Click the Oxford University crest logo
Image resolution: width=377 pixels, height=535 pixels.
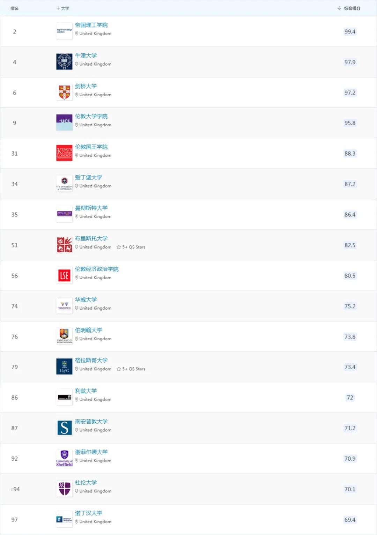(x=64, y=62)
